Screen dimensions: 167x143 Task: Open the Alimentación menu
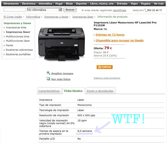click(x=11, y=4)
